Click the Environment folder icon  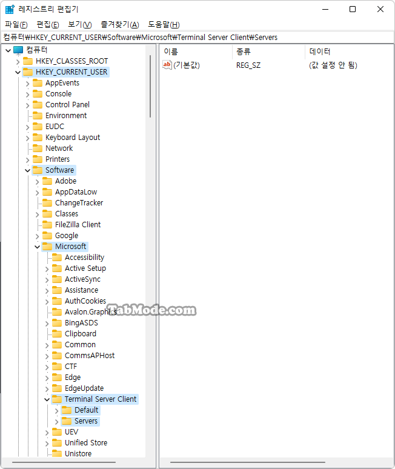pos(38,116)
